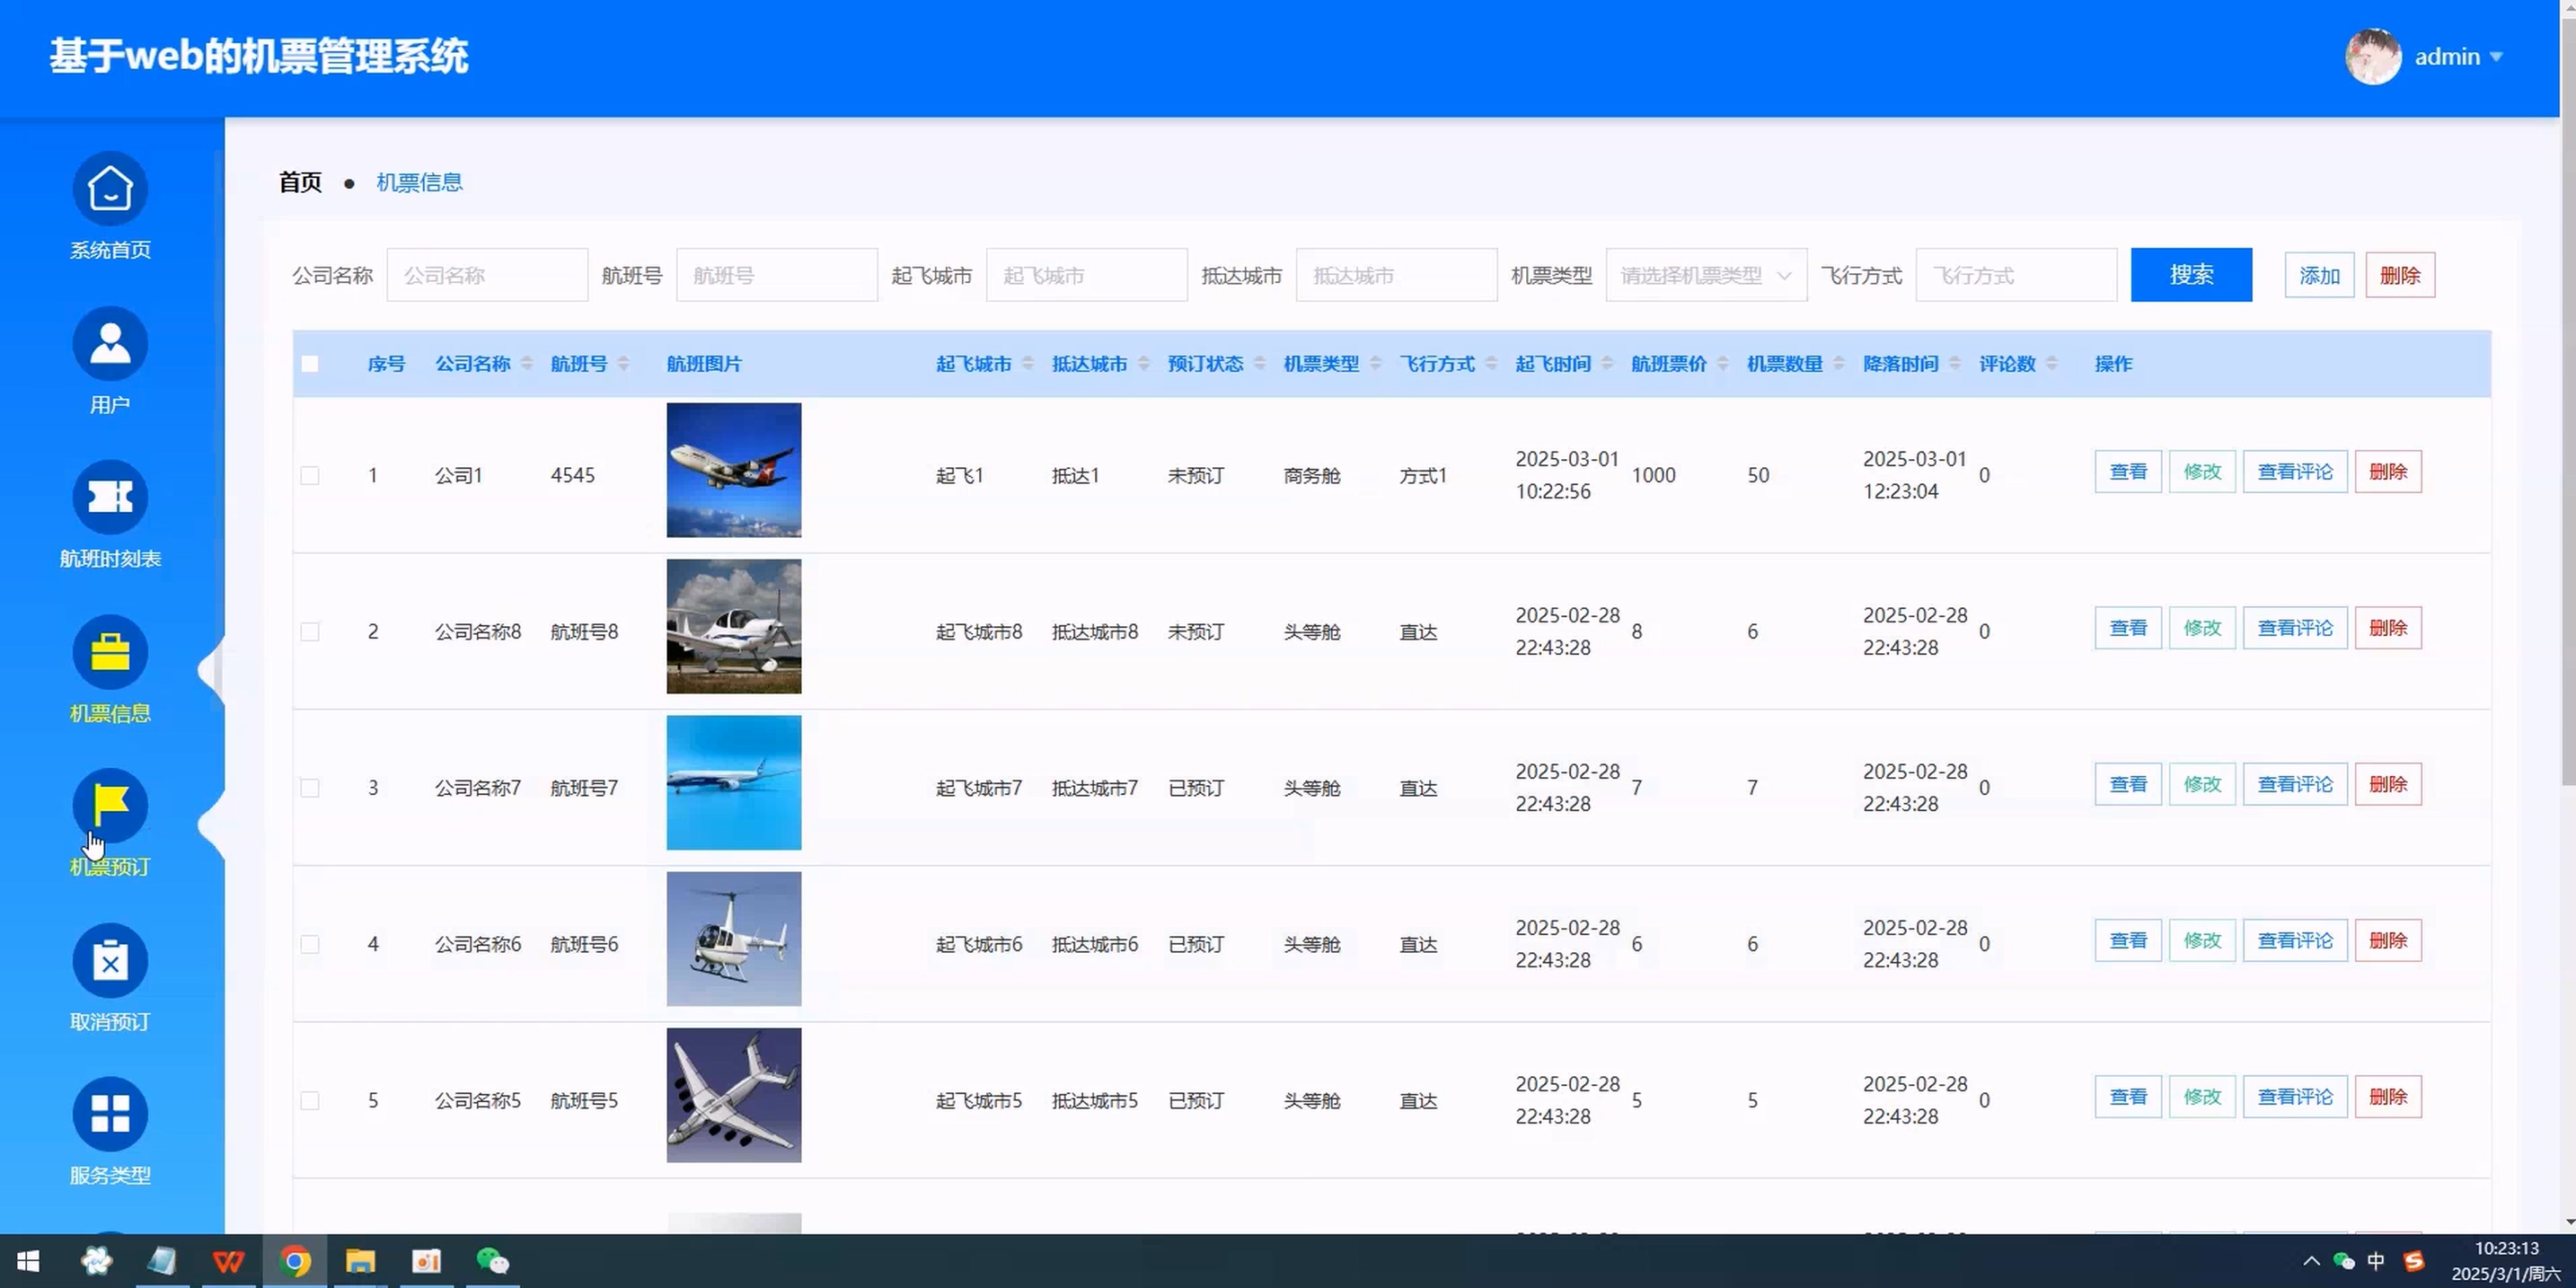
Task: Open WeChat from the taskbar
Action: pos(492,1261)
